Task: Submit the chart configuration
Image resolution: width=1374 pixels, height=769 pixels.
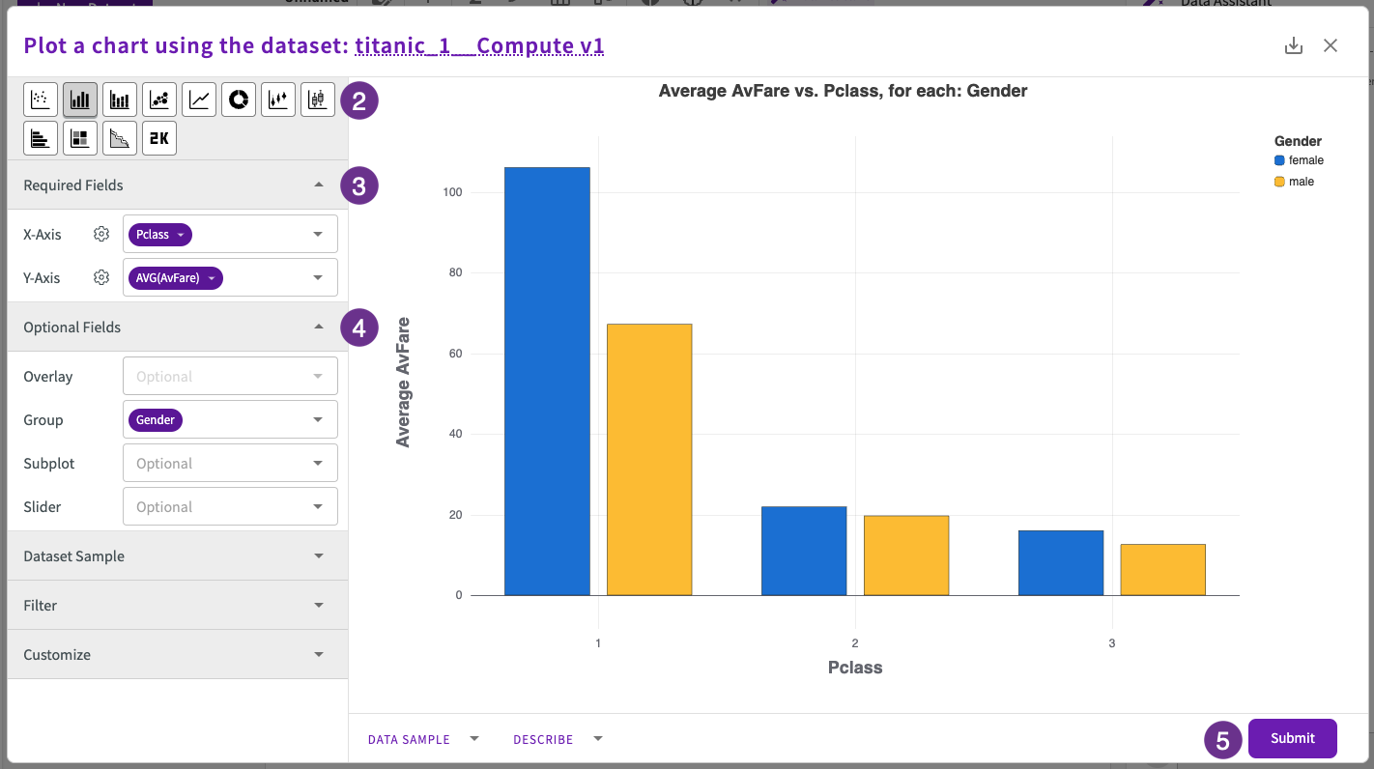Action: (x=1293, y=738)
